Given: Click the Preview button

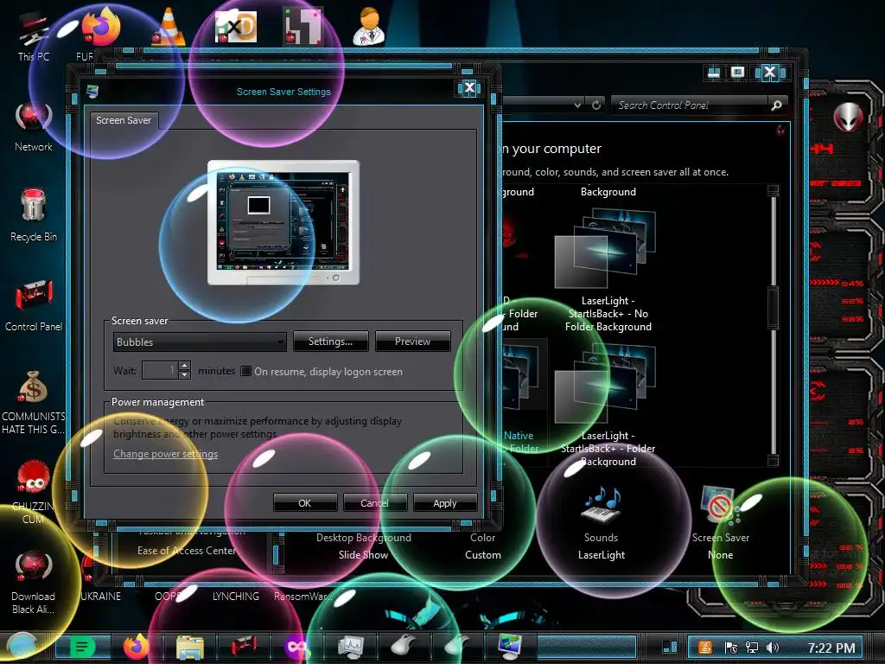Looking at the screenshot, I should click(x=412, y=341).
